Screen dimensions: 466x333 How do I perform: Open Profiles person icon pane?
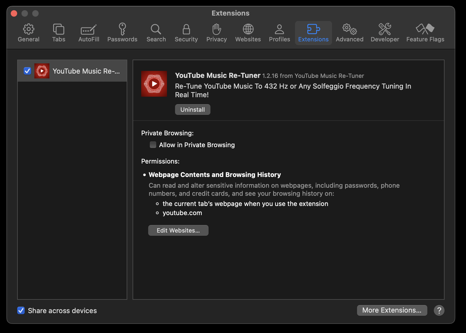coord(279,30)
